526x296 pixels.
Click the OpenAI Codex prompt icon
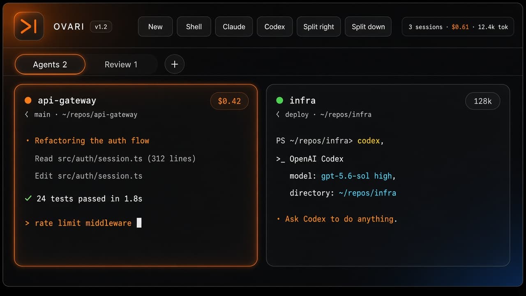point(281,159)
